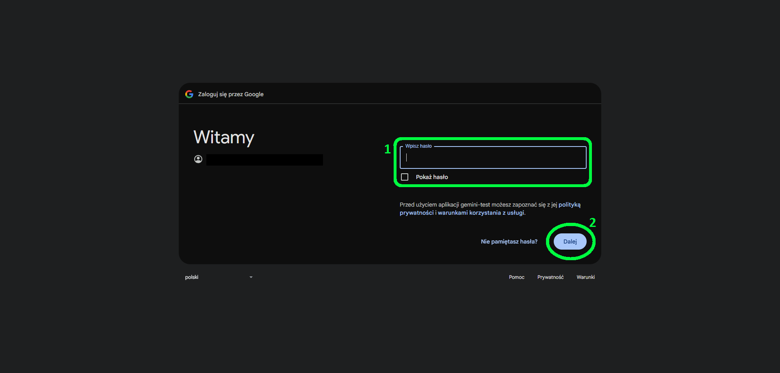Image resolution: width=780 pixels, height=373 pixels.
Task: Open the Warunki footer link
Action: pos(585,277)
